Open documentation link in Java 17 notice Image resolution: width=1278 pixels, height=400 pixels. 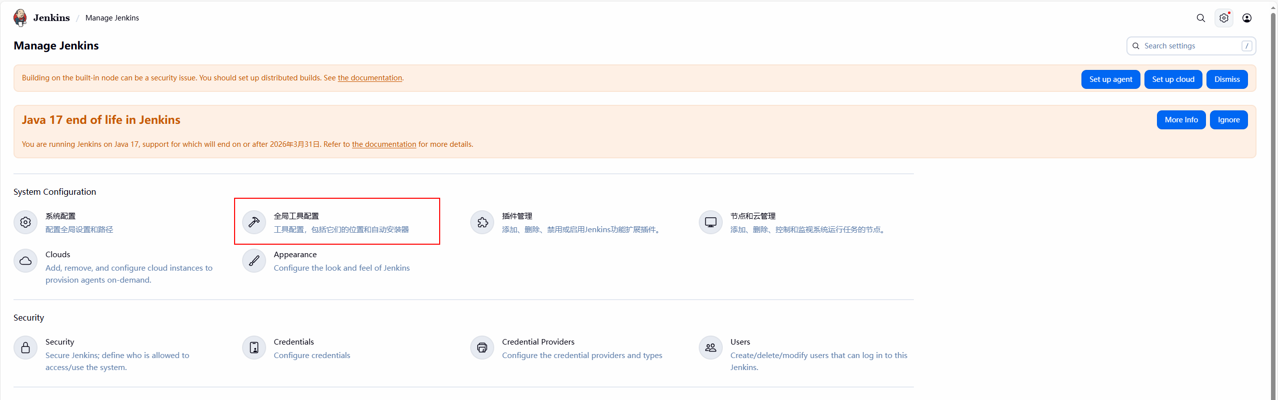pyautogui.click(x=384, y=144)
